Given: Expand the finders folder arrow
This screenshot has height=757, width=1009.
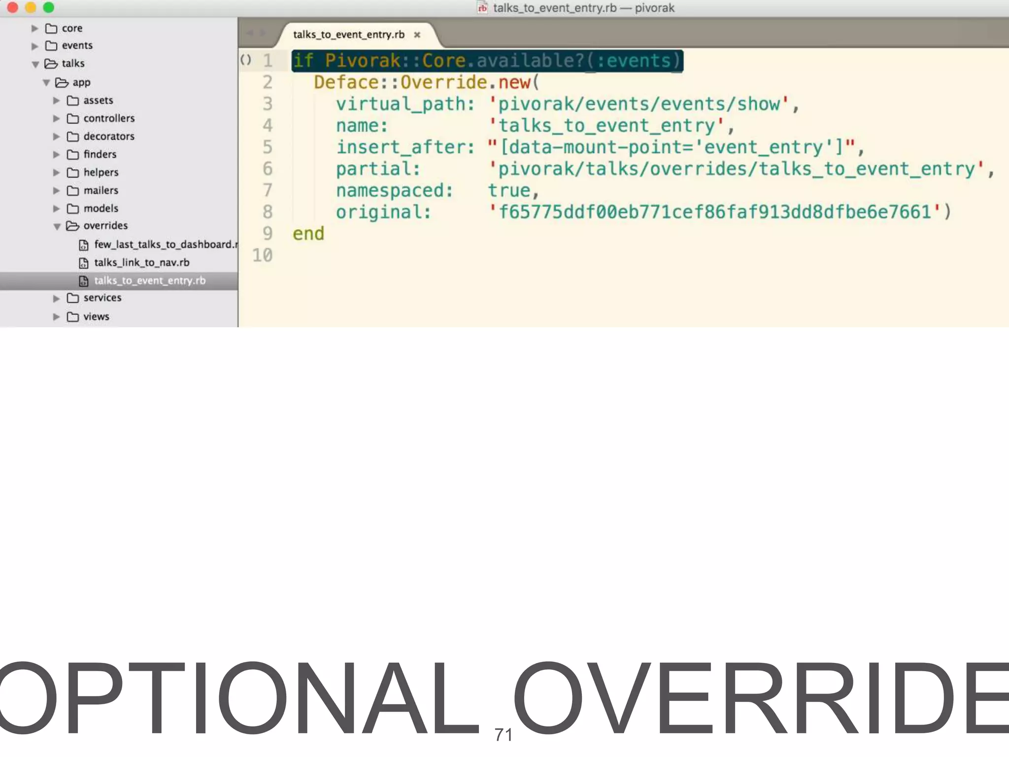Looking at the screenshot, I should [x=56, y=155].
